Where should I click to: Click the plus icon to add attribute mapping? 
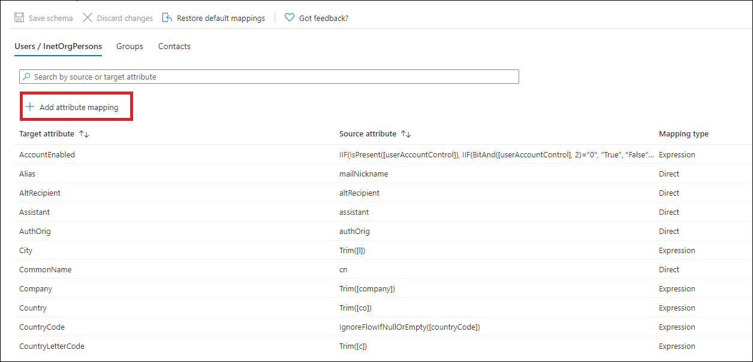[x=29, y=106]
